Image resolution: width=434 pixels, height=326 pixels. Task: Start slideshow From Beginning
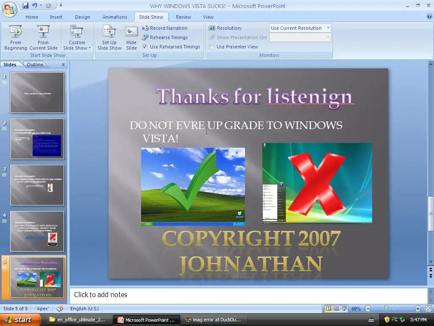click(x=16, y=38)
